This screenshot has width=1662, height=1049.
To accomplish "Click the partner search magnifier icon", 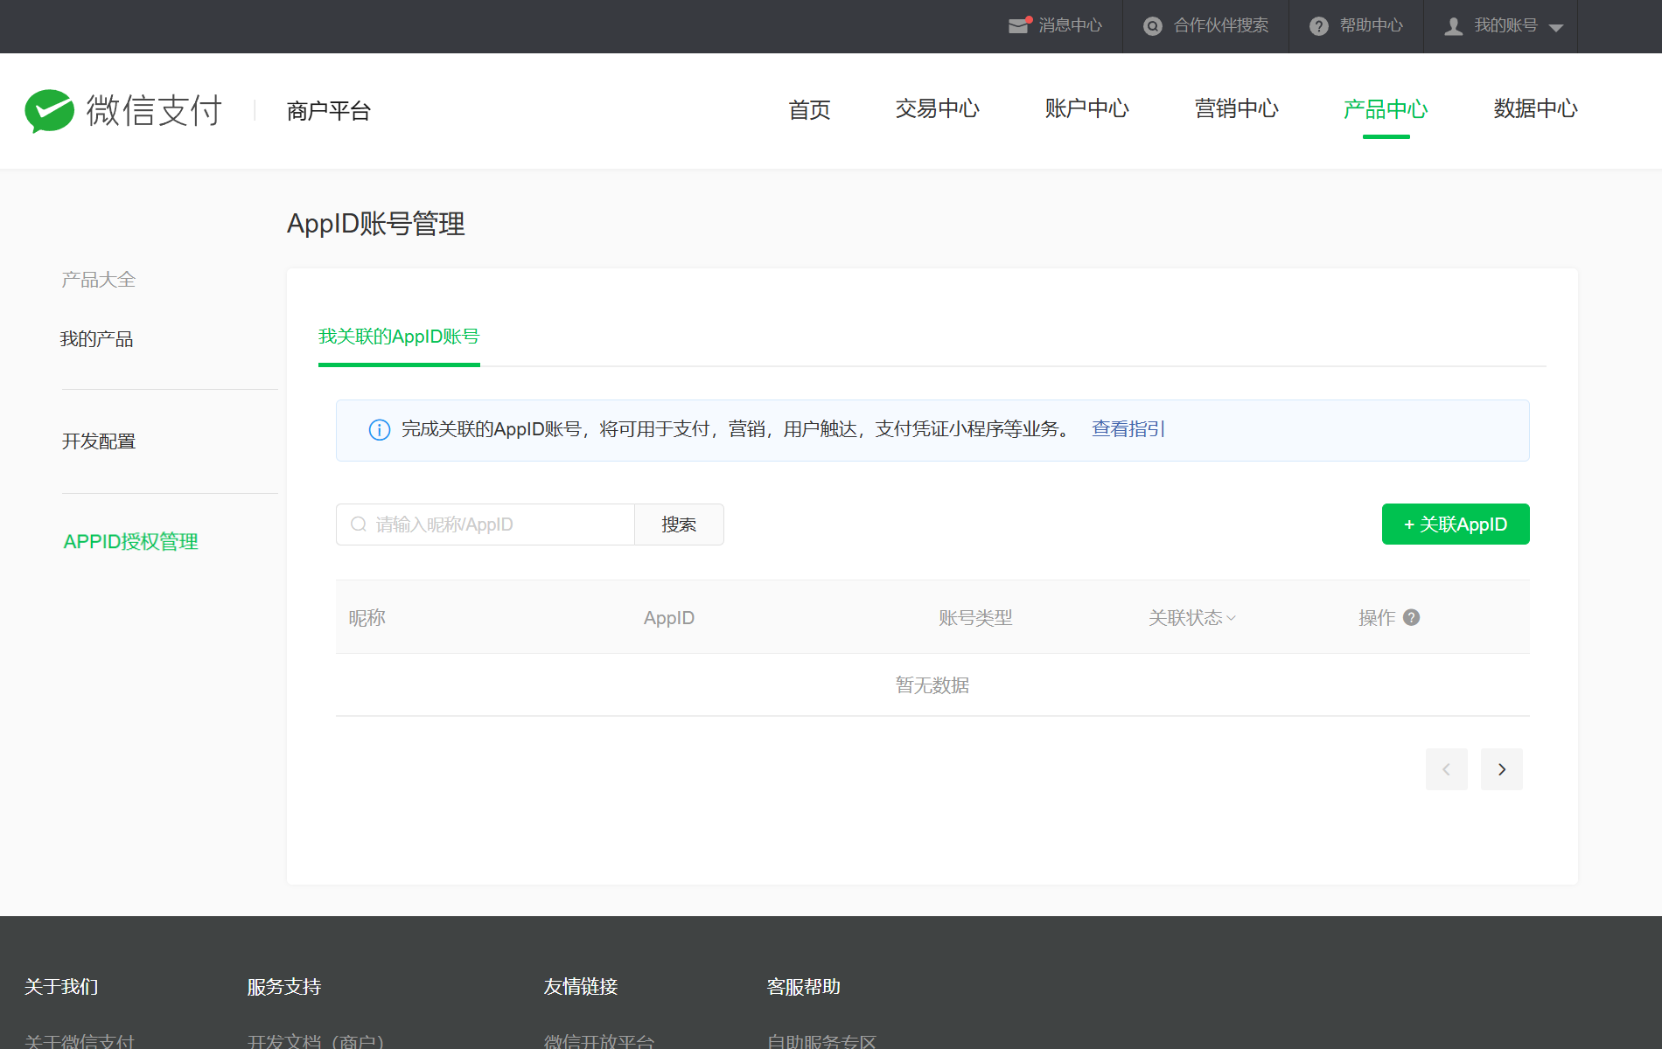I will click(x=1153, y=26).
